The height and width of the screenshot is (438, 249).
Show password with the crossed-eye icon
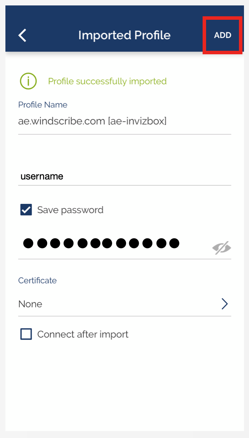point(222,248)
